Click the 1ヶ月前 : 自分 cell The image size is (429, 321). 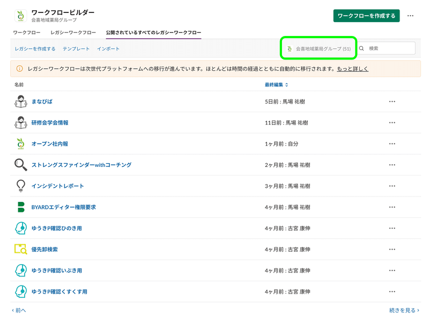(282, 144)
